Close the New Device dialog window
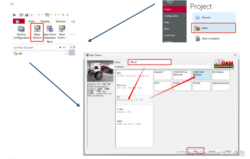Screen dimensions: 250x159 [235, 55]
